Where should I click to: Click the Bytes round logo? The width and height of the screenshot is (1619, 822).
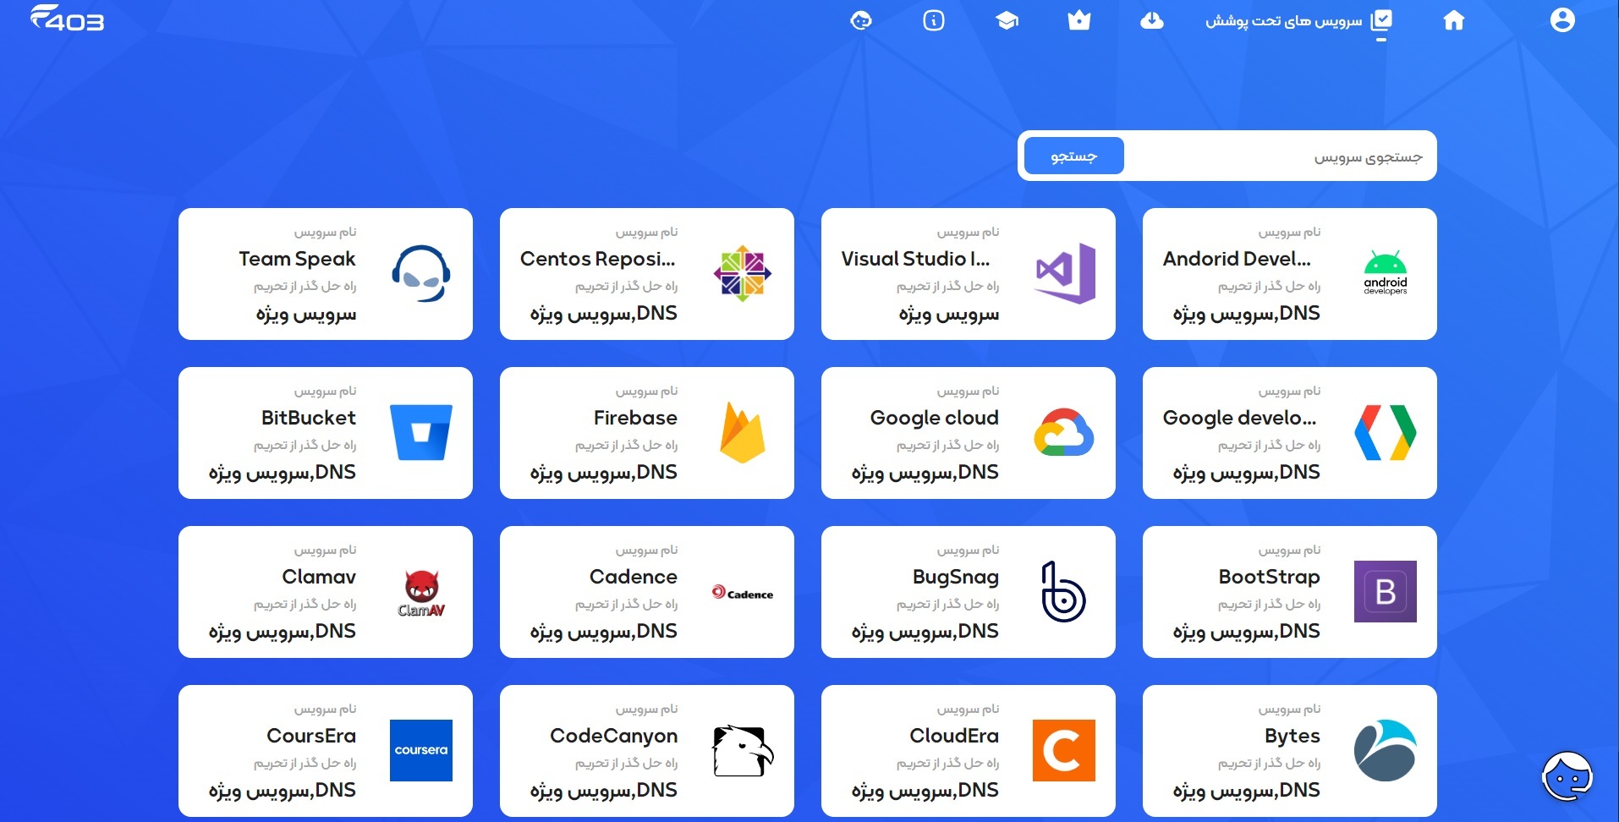tap(1386, 750)
